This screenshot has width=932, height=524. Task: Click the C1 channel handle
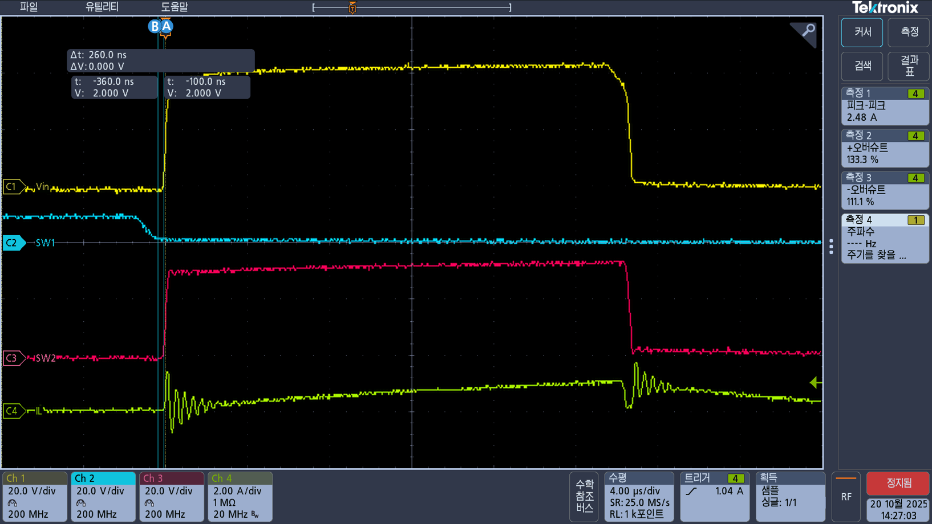tap(14, 186)
